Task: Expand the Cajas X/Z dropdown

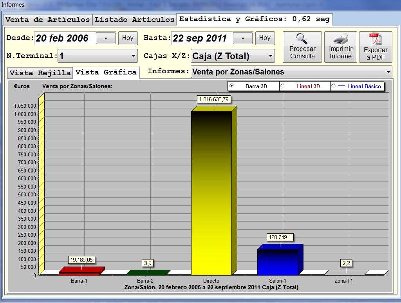Action: [x=271, y=56]
